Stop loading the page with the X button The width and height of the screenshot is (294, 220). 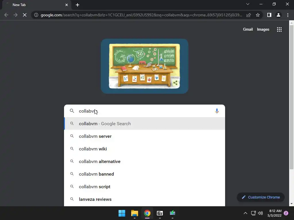pos(25,15)
